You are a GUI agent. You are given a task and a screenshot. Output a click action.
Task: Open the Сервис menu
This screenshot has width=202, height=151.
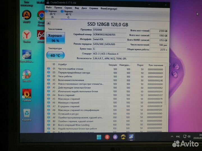(x=68, y=8)
